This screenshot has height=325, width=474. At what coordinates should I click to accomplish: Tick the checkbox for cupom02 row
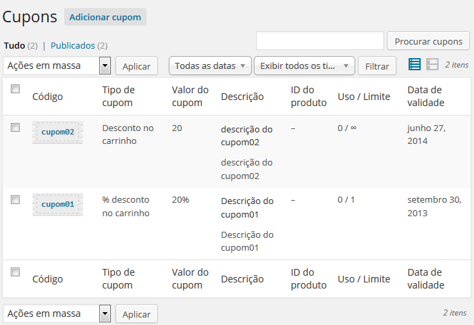coord(16,128)
